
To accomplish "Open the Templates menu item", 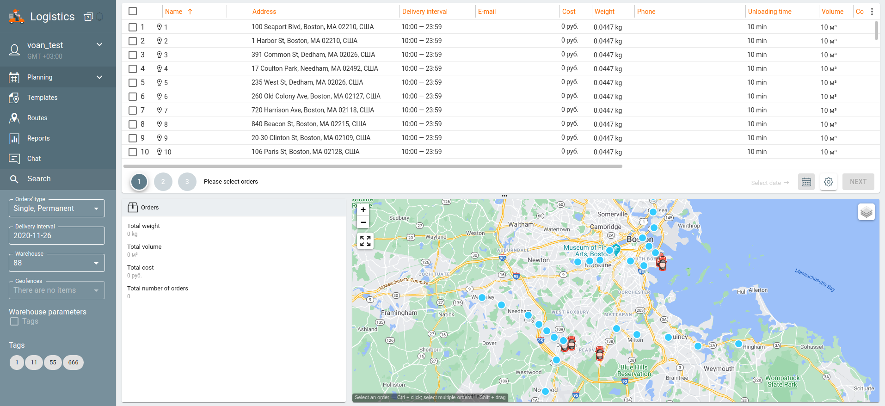I will coord(42,98).
